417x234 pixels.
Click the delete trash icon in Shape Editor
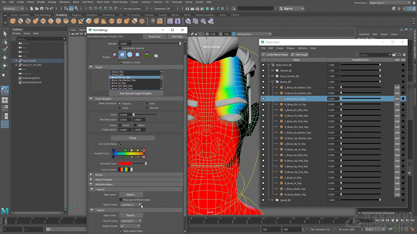(404, 55)
